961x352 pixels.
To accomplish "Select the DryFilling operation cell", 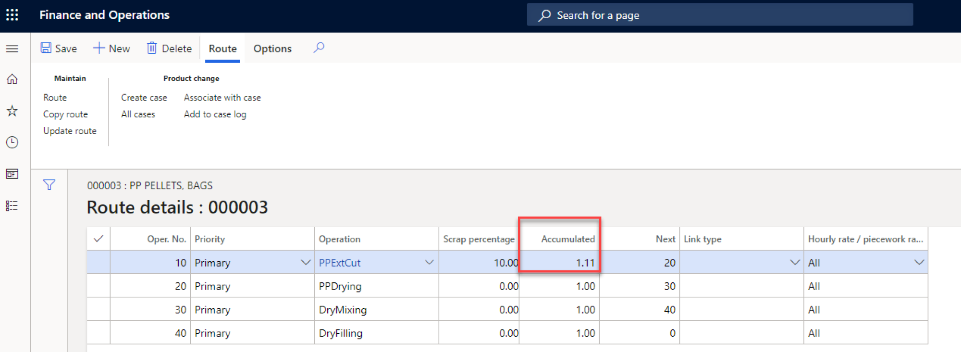I will click(377, 333).
